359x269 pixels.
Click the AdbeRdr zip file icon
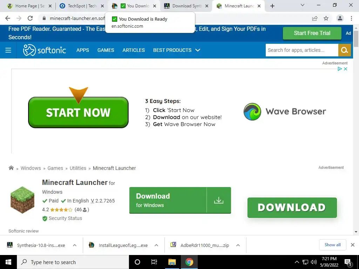[173, 245]
